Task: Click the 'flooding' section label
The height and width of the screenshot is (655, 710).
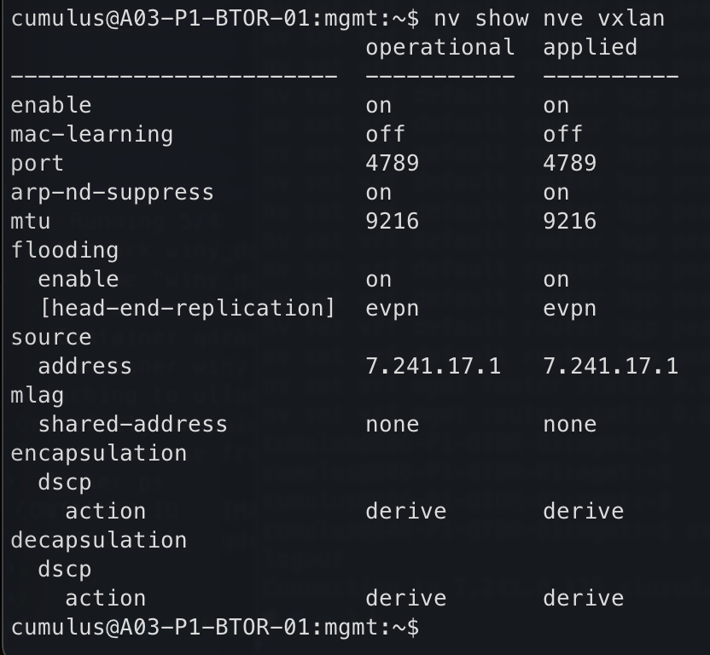Action: tap(64, 250)
